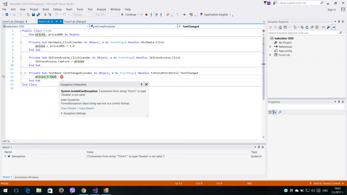Select My Project in Solution Explorer

(285, 43)
